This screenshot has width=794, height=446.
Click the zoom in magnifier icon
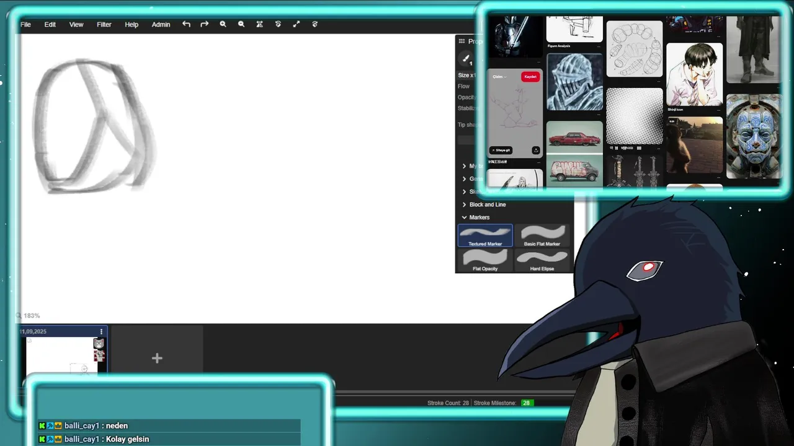click(x=223, y=24)
